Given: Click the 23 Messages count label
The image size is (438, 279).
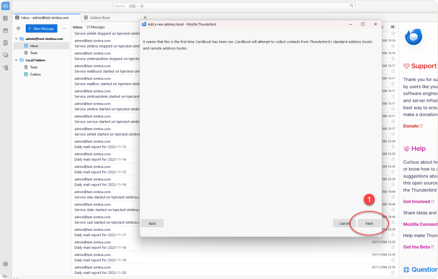Looking at the screenshot, I should coord(95,27).
